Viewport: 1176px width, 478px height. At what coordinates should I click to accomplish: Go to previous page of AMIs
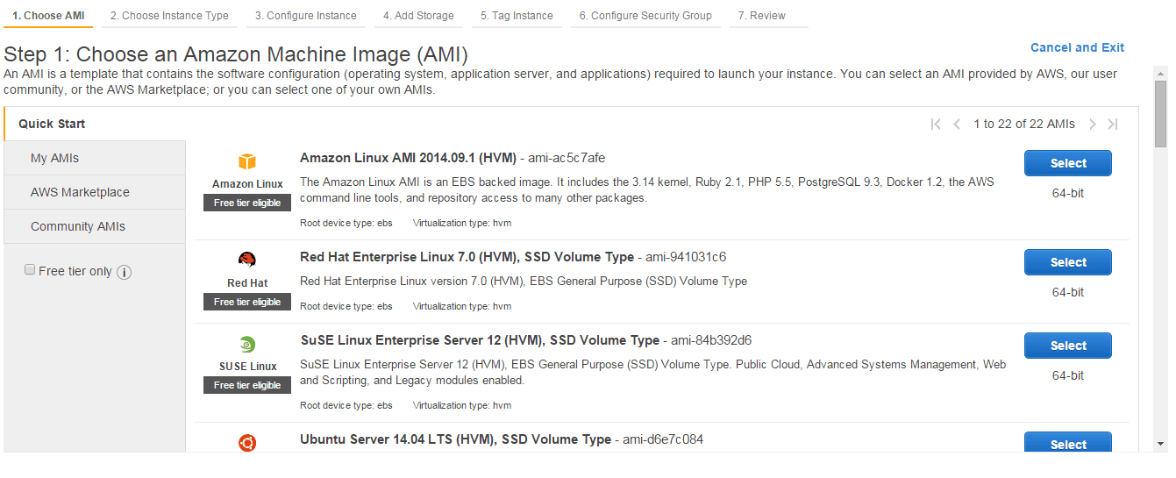[957, 125]
